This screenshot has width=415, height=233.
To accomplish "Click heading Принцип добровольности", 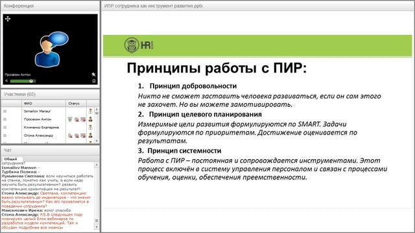I will 193,86.
